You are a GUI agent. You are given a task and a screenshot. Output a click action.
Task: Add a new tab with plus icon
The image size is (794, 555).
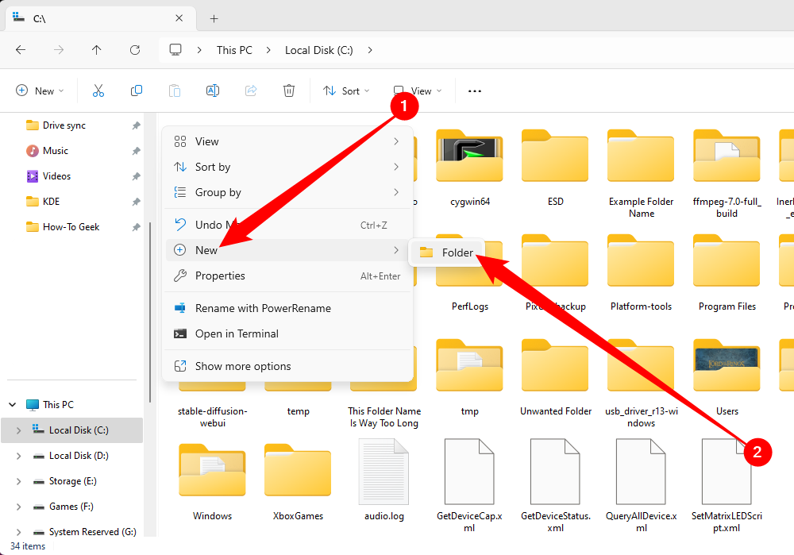pos(214,19)
